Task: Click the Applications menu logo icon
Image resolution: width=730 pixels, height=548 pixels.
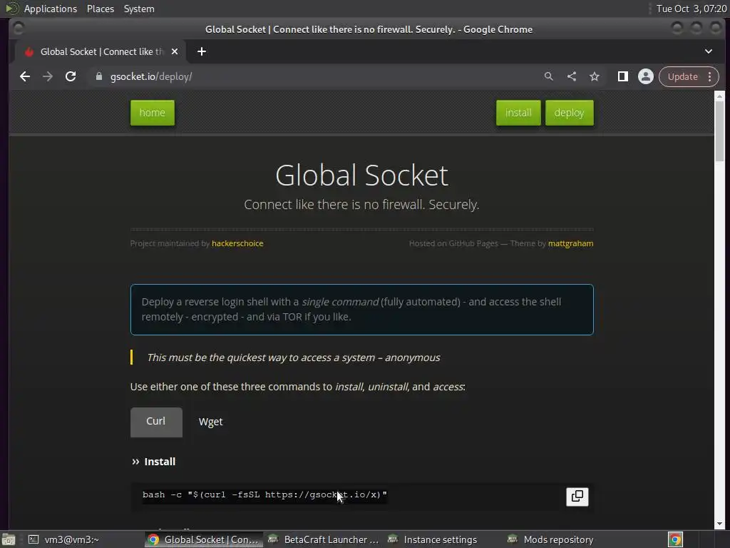Action: [x=11, y=9]
